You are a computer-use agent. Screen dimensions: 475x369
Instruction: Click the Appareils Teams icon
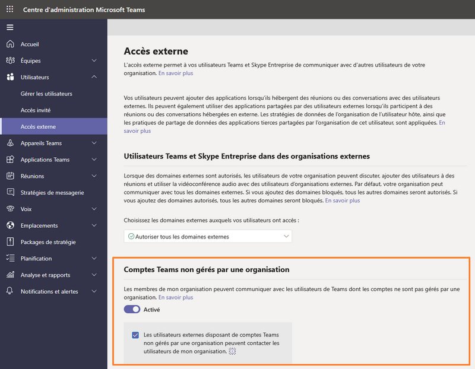pyautogui.click(x=10, y=143)
